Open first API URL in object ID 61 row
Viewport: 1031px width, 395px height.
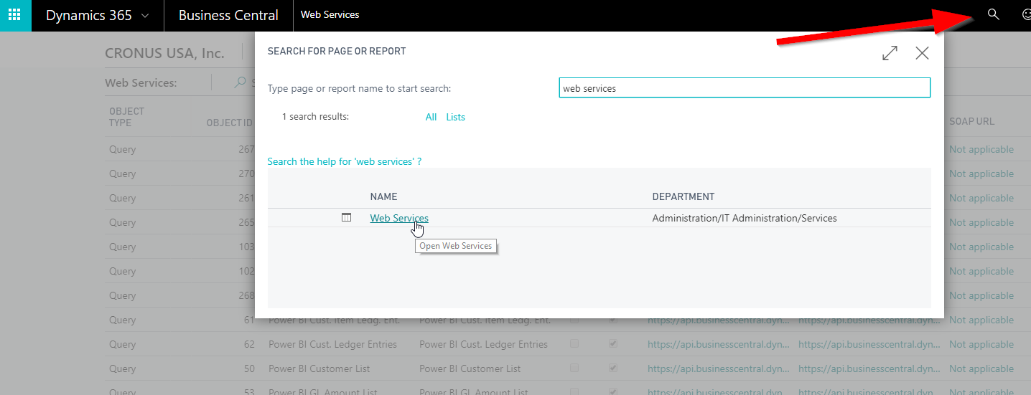(719, 320)
